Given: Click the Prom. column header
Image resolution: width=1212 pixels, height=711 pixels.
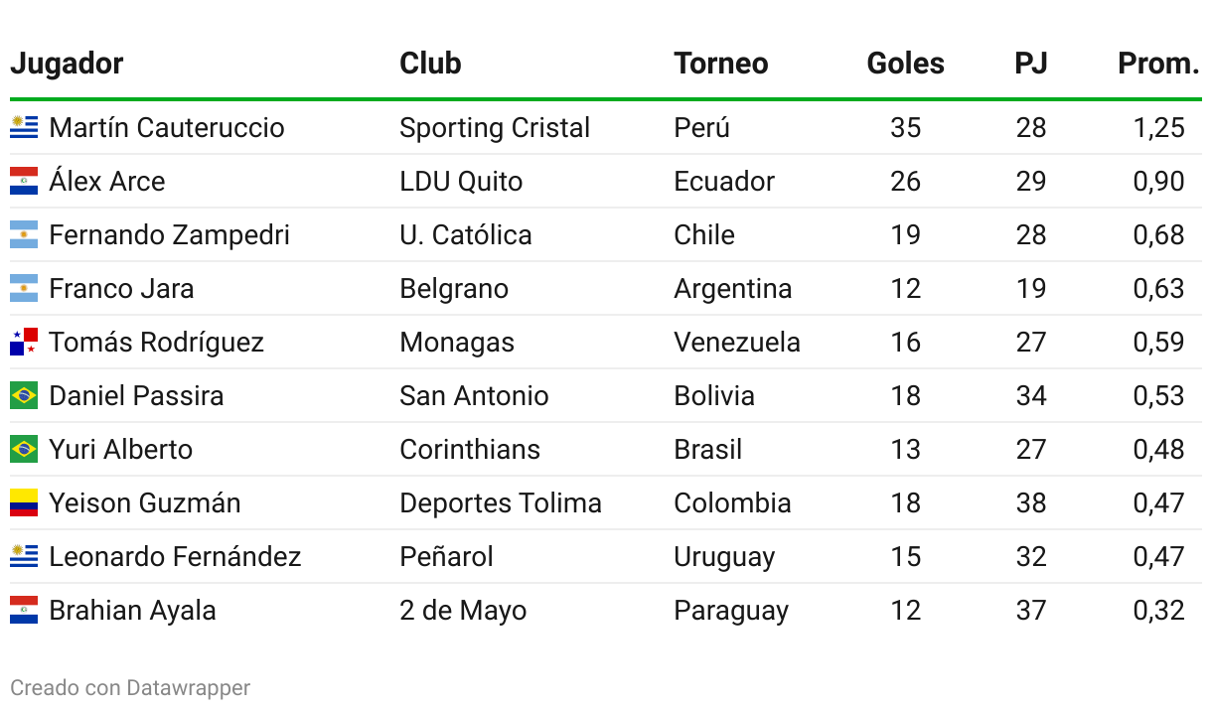Looking at the screenshot, I should (1158, 64).
